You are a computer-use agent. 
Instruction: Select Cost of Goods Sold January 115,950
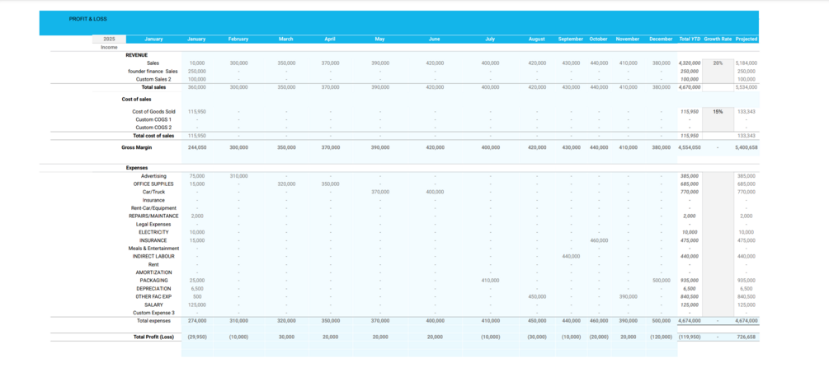[196, 111]
